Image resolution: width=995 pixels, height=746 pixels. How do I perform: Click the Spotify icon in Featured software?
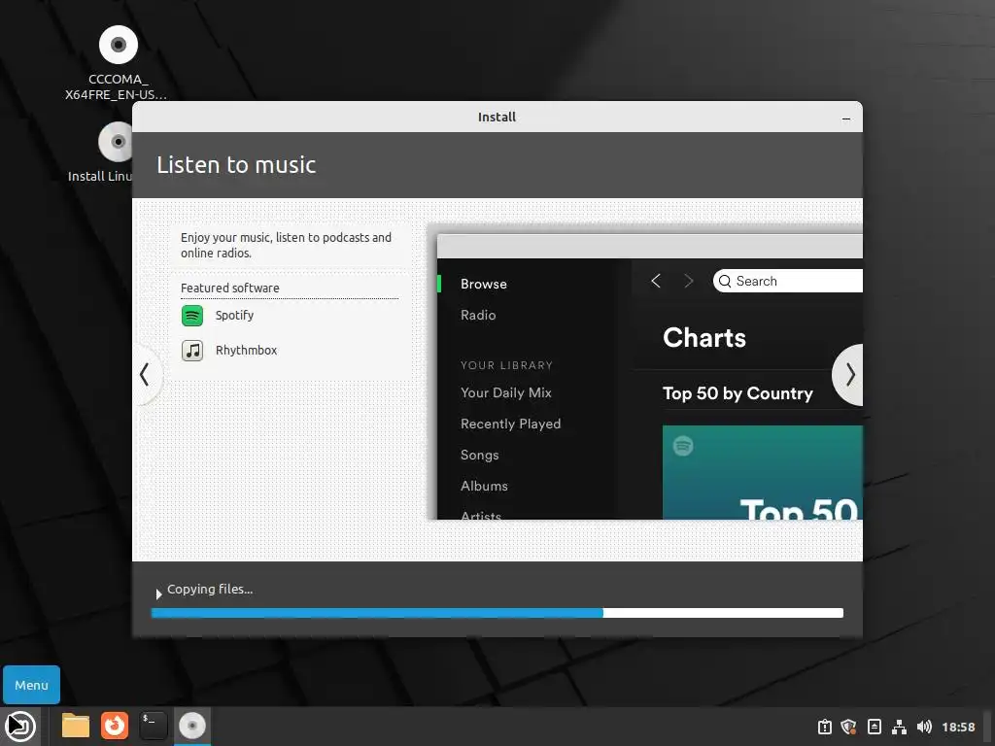tap(192, 316)
